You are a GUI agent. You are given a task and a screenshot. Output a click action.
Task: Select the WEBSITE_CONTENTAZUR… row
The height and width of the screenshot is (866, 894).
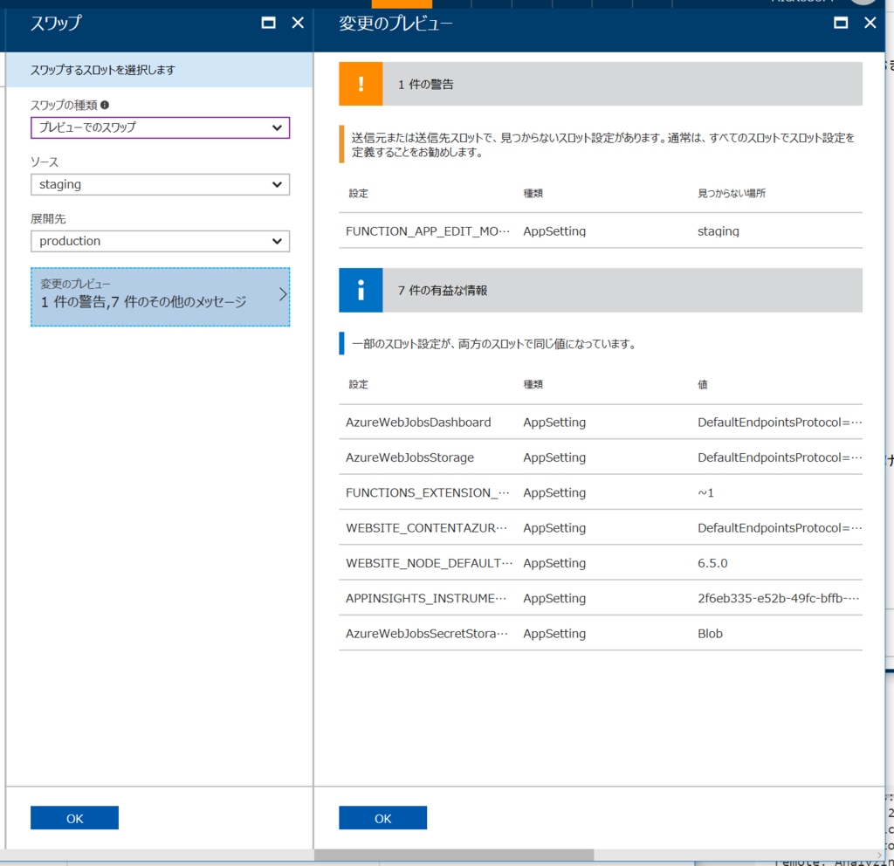[x=601, y=528]
